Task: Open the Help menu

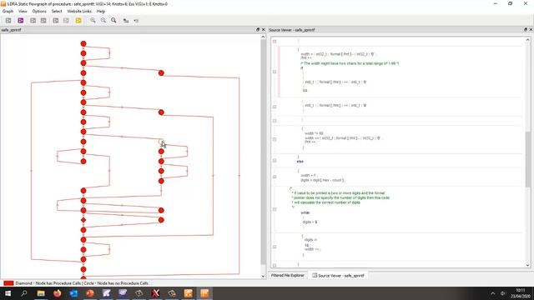Action: 101,11
